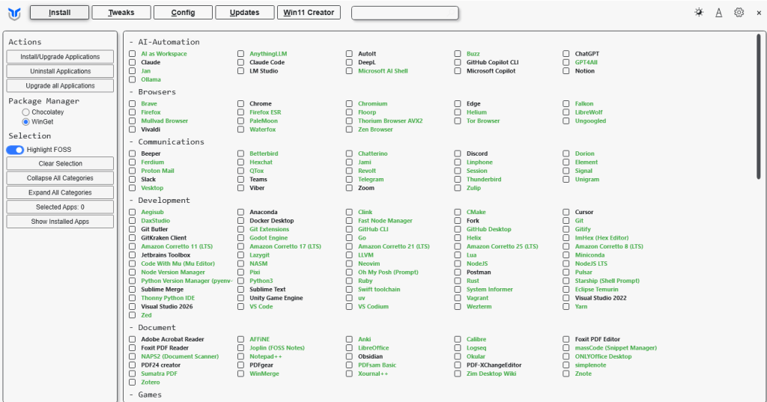The width and height of the screenshot is (767, 402).
Task: Click Upgrade all Applications button
Action: (60, 85)
